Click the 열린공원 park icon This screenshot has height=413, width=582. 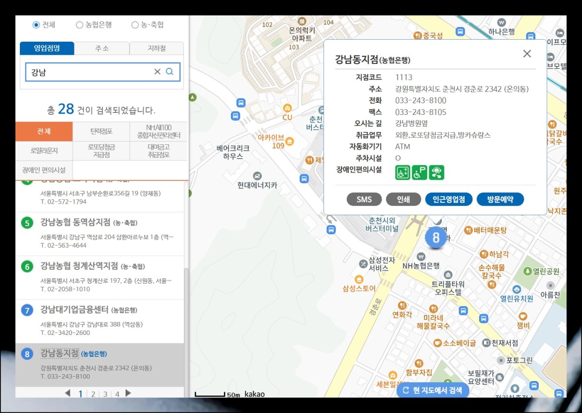click(527, 270)
